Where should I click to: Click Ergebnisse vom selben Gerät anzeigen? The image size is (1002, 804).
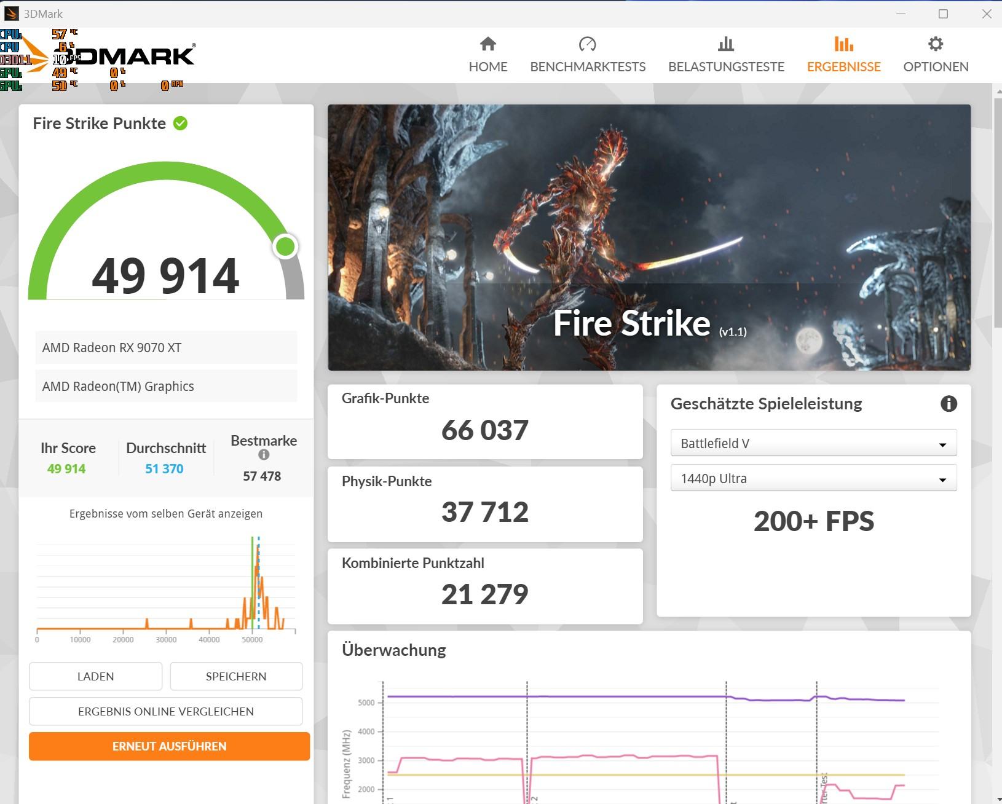click(x=166, y=513)
